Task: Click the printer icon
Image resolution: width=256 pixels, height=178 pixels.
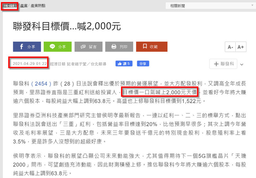Action: (114, 47)
